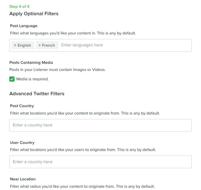Click the Post Language label
The height and width of the screenshot is (190, 201).
[x=24, y=26]
